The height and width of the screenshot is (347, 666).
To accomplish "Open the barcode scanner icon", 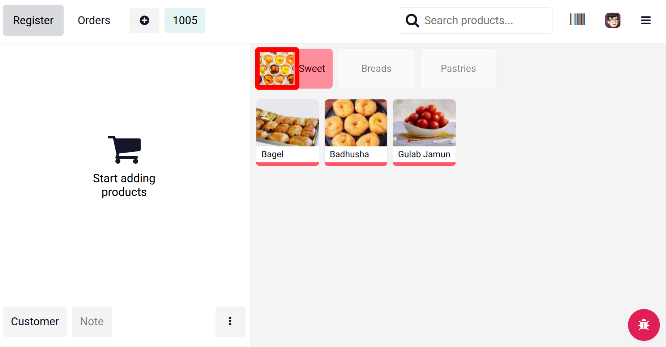I will [577, 20].
